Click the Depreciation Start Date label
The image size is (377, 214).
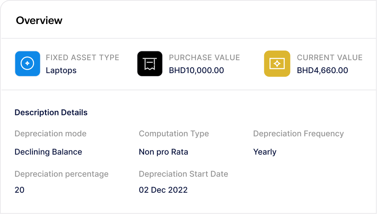point(183,174)
